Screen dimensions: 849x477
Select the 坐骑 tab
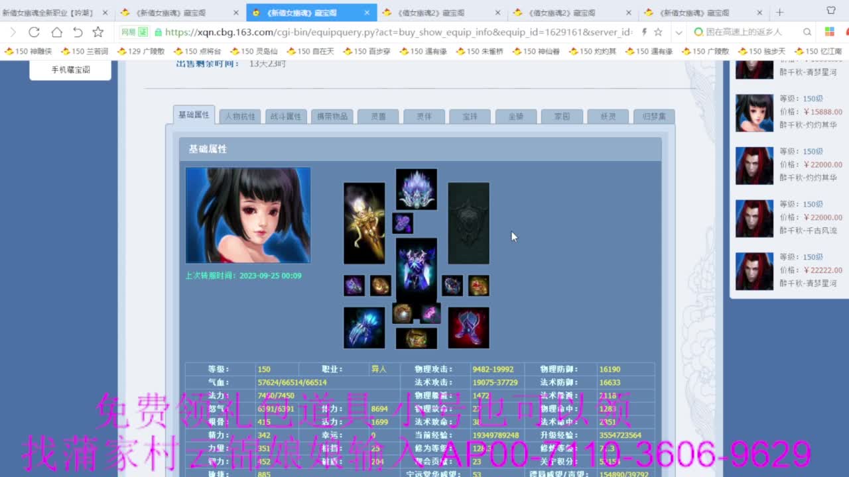coord(516,116)
